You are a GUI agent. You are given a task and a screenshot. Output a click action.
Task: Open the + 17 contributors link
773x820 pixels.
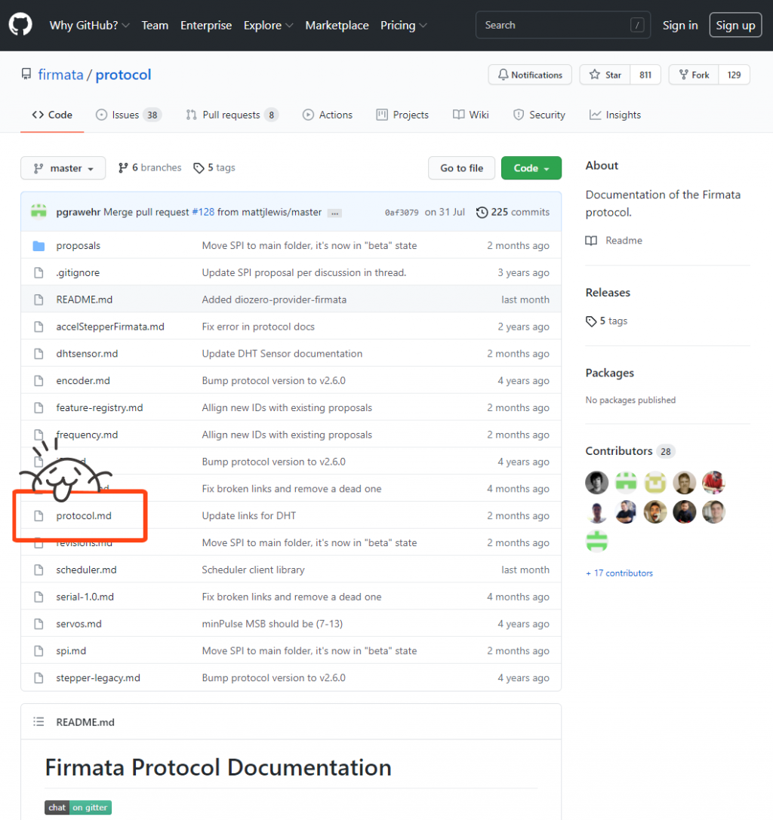619,573
